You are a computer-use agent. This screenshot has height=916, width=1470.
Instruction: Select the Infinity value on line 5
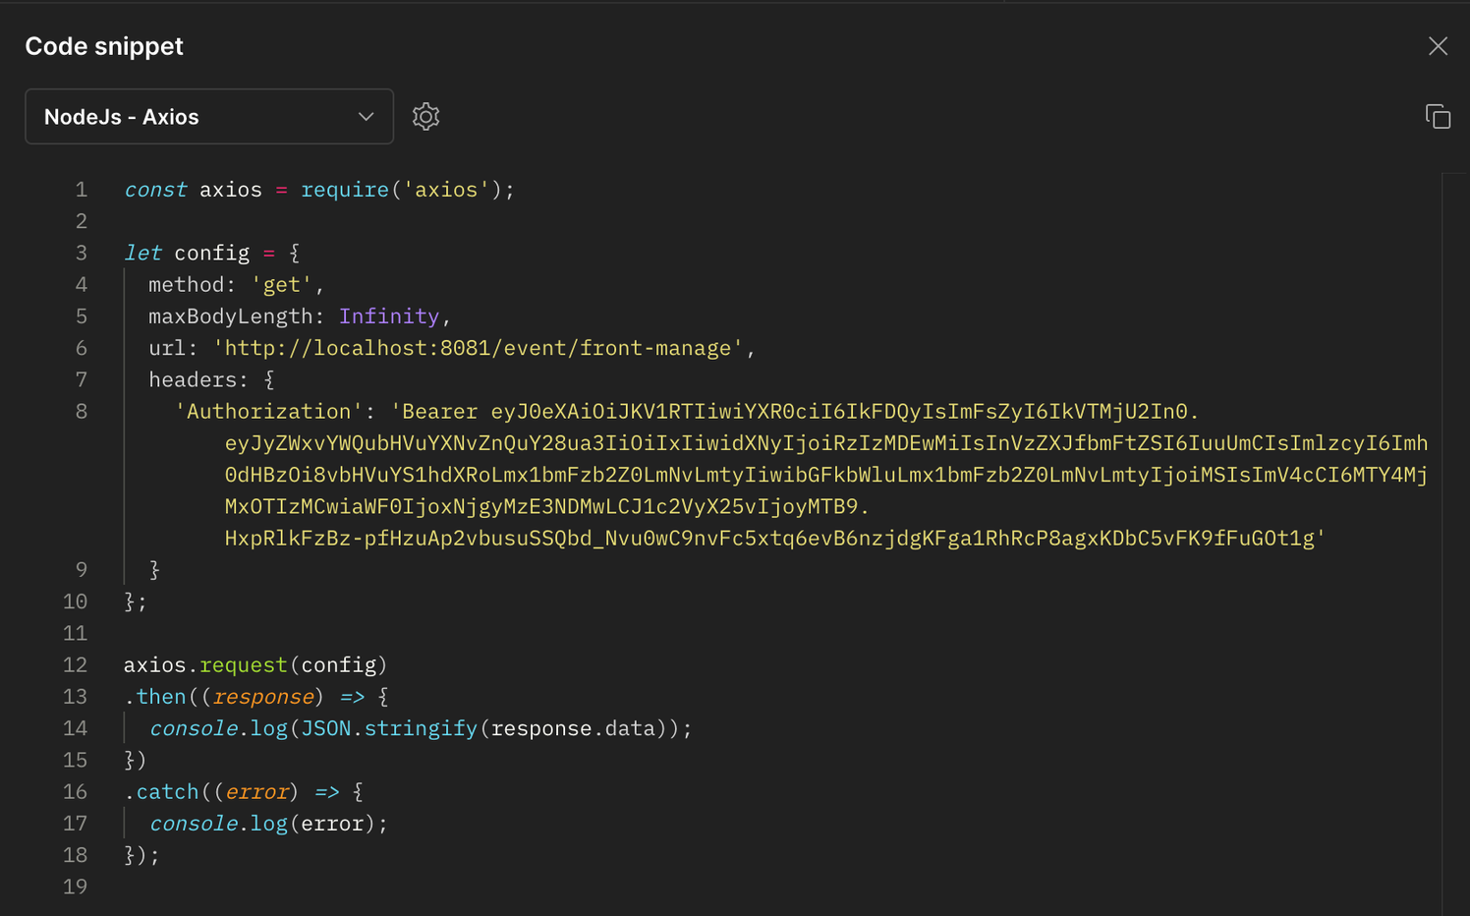tap(389, 316)
